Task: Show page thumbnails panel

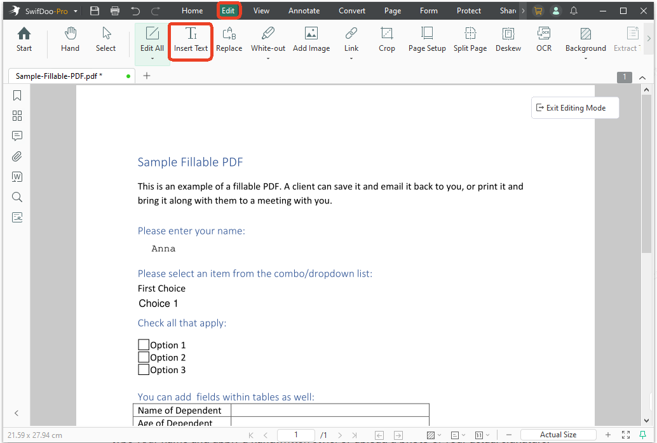Action: [17, 116]
